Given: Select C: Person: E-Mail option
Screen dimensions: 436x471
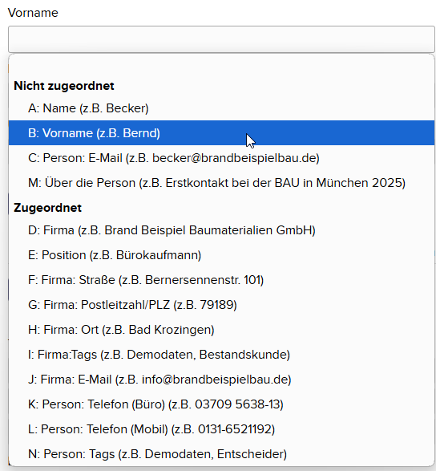Looking at the screenshot, I should pos(221,158).
